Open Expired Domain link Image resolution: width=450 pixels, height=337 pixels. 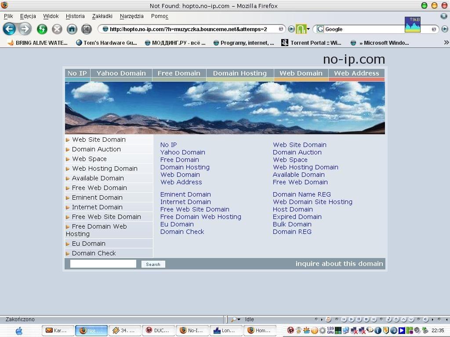(x=297, y=217)
